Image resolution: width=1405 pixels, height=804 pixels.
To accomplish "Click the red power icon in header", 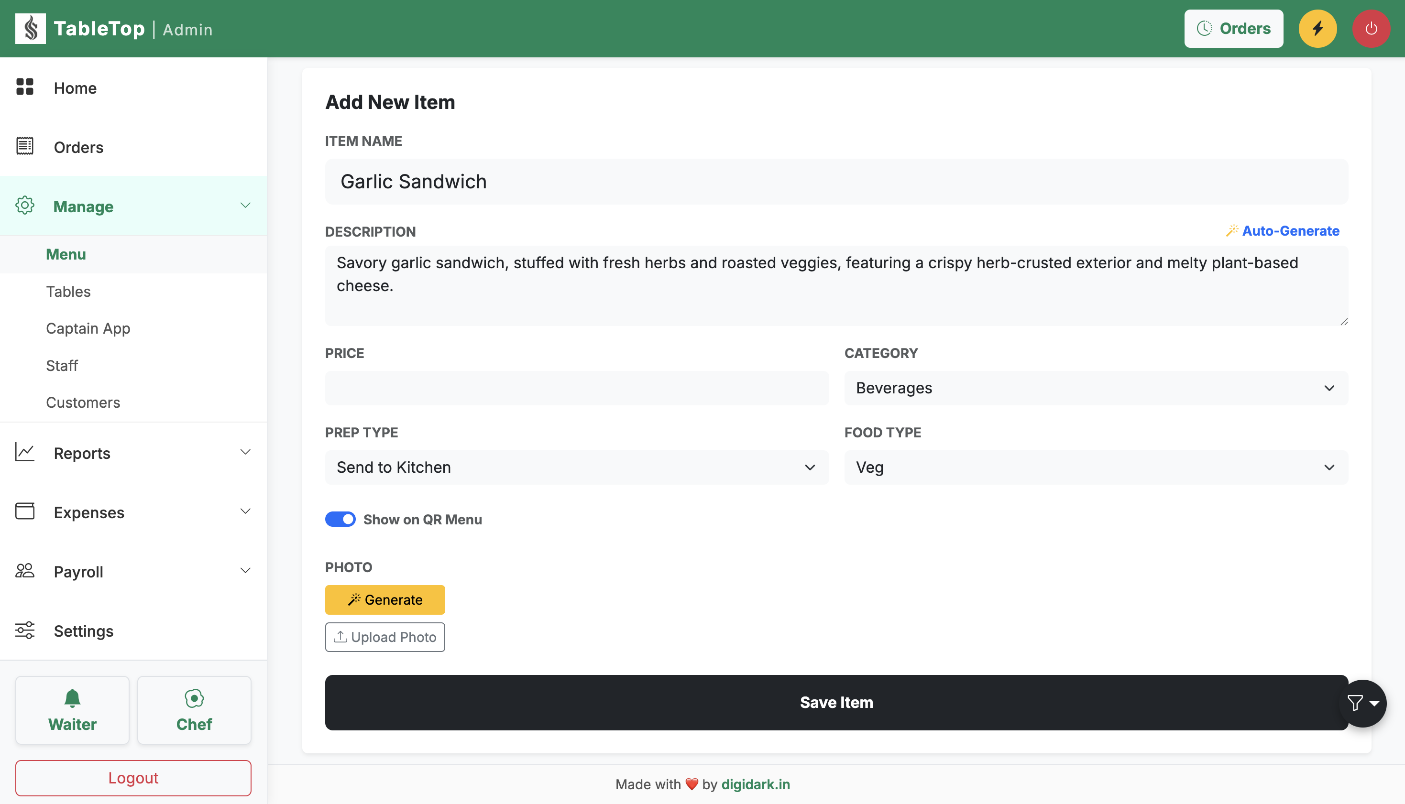I will point(1372,29).
